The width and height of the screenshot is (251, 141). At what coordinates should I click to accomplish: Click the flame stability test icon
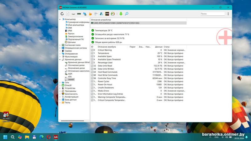tap(90, 14)
